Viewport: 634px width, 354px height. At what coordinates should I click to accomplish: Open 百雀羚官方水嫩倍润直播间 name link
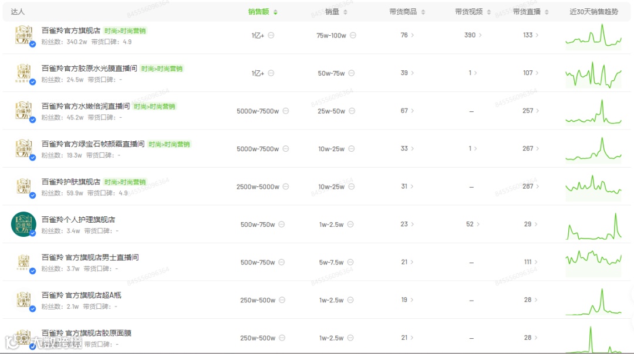click(x=86, y=106)
